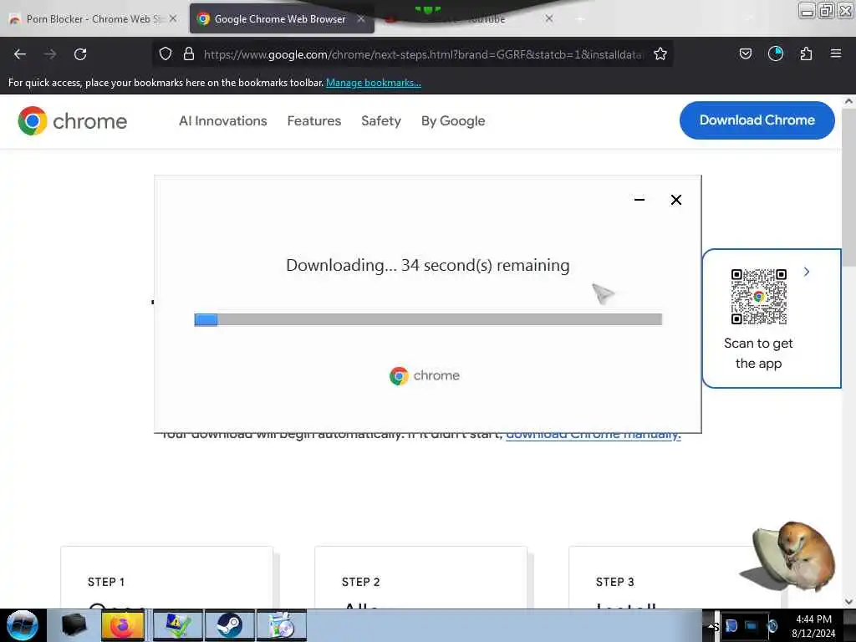Image resolution: width=856 pixels, height=642 pixels.
Task: Go back to the previous page
Action: click(x=20, y=54)
